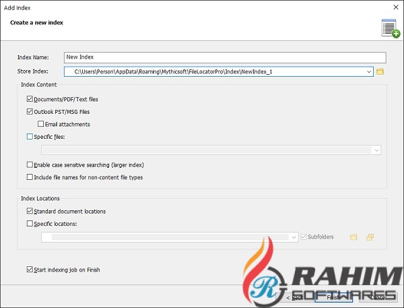Click the multiple folders icon in Index Locations
The width and height of the screenshot is (404, 308).
(370, 237)
